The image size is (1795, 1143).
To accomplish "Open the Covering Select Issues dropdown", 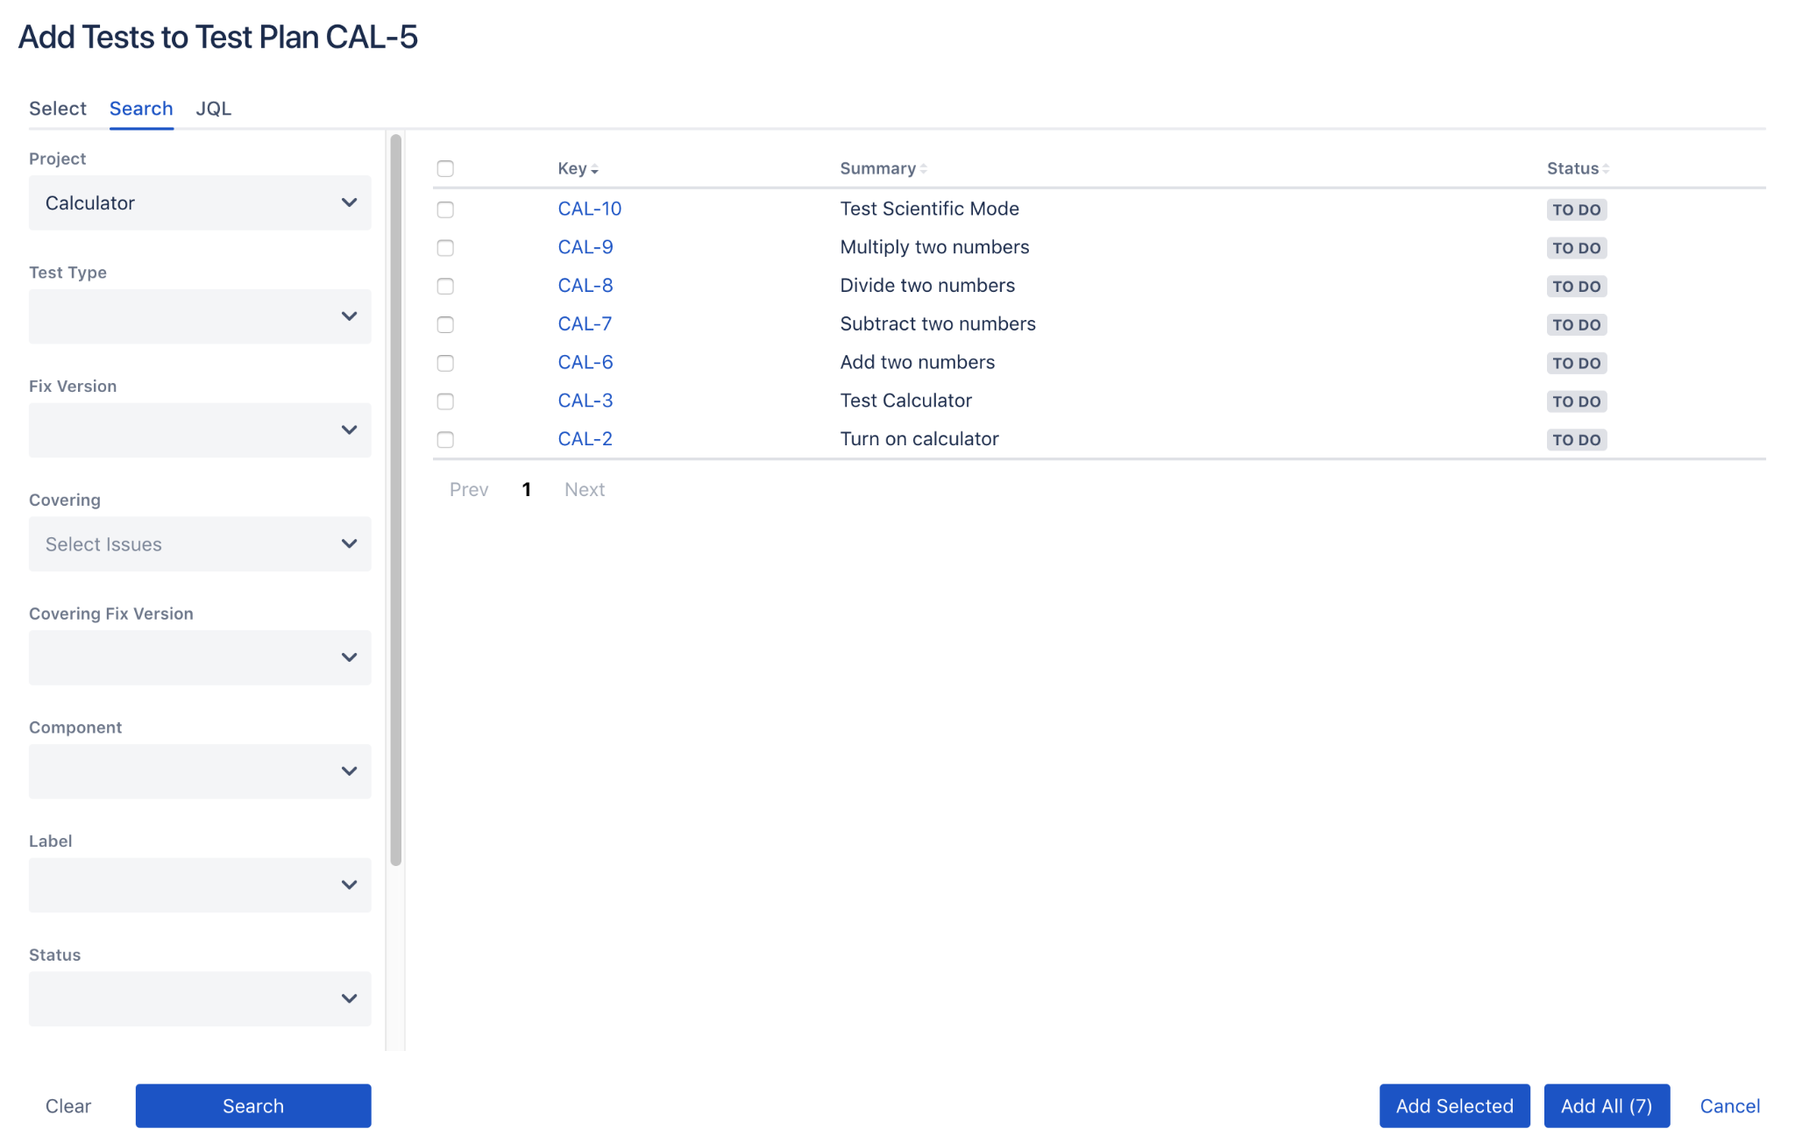I will (200, 544).
